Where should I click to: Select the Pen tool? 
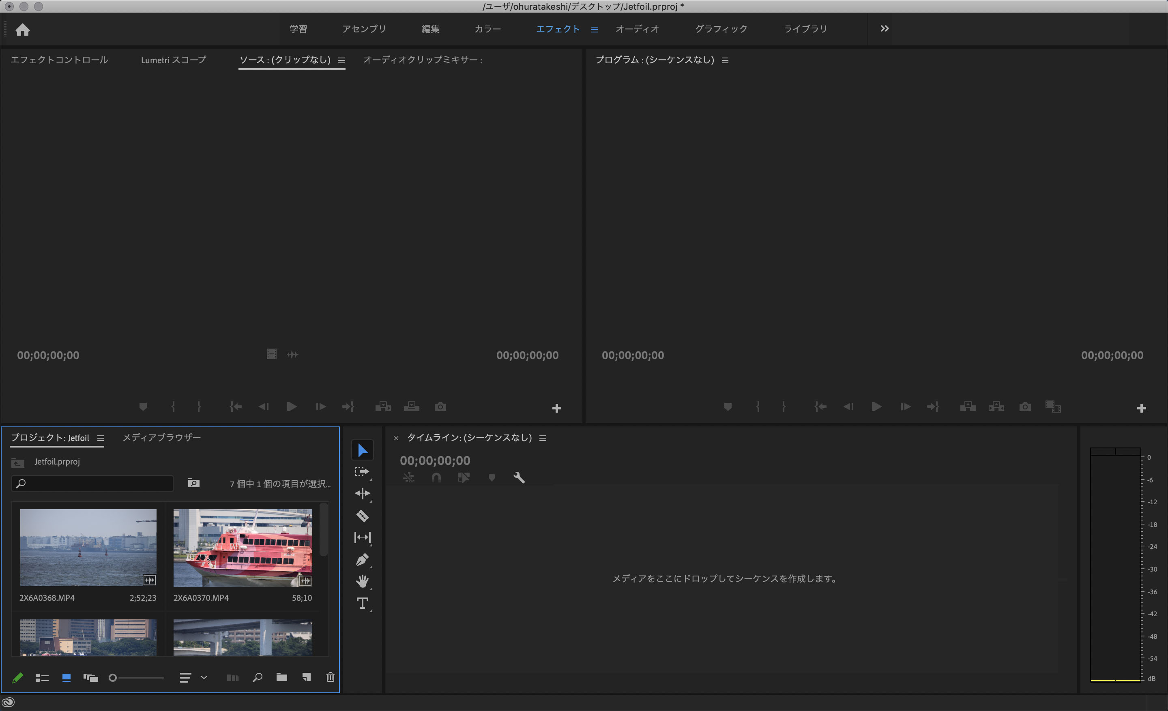click(362, 559)
